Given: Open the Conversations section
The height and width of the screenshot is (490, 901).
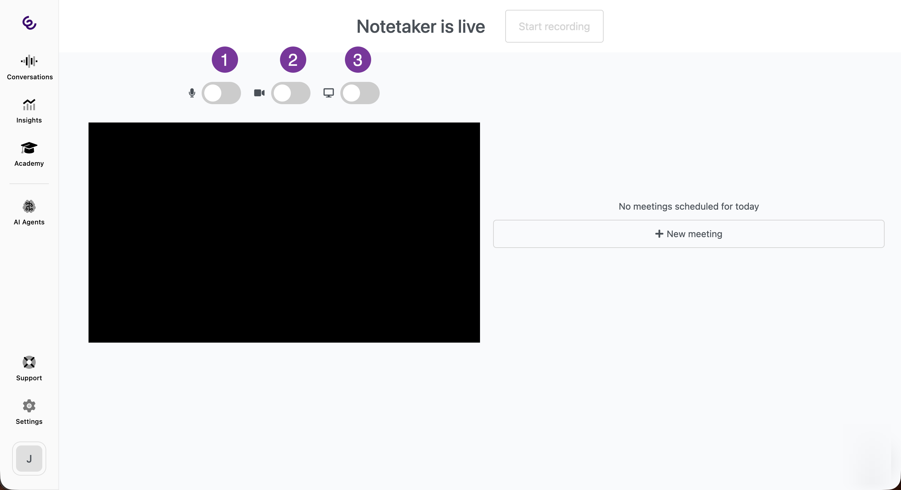Looking at the screenshot, I should [30, 67].
